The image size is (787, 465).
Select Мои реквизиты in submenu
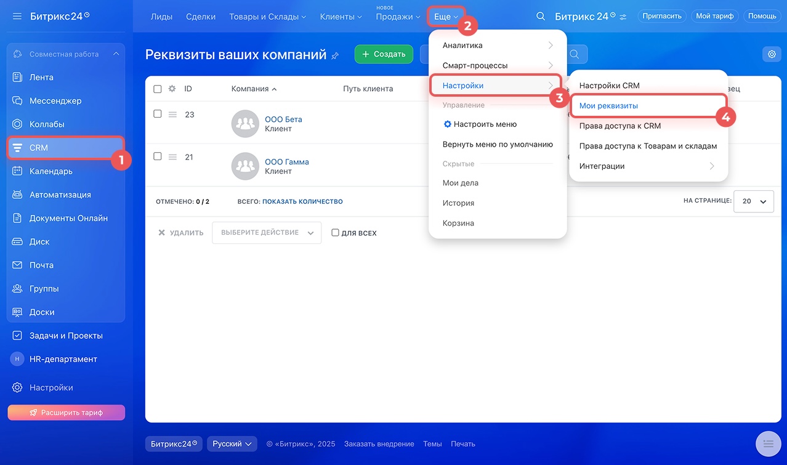[648, 106]
